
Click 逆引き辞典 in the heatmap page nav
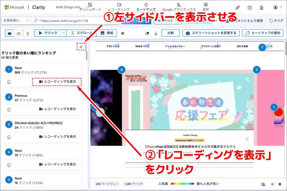[x=242, y=46]
